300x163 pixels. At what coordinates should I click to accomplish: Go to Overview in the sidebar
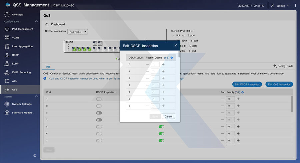pyautogui.click(x=17, y=15)
